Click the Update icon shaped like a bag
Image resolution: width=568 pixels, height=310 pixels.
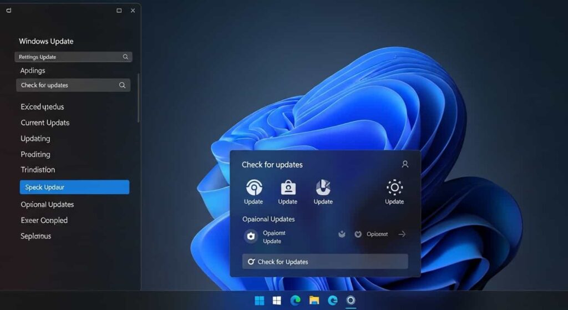[288, 188]
